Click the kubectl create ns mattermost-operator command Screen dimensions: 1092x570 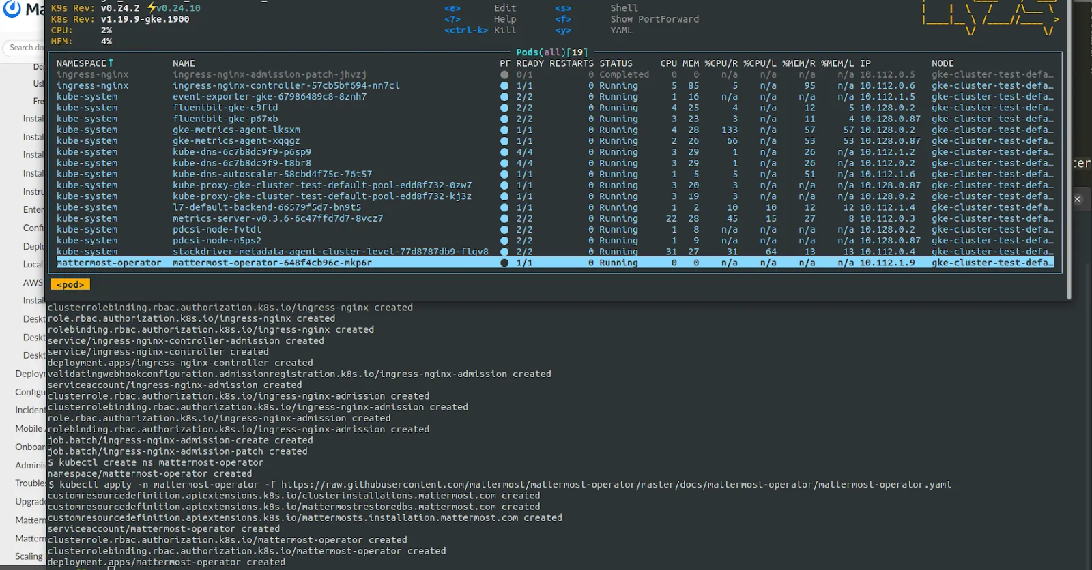(x=161, y=462)
